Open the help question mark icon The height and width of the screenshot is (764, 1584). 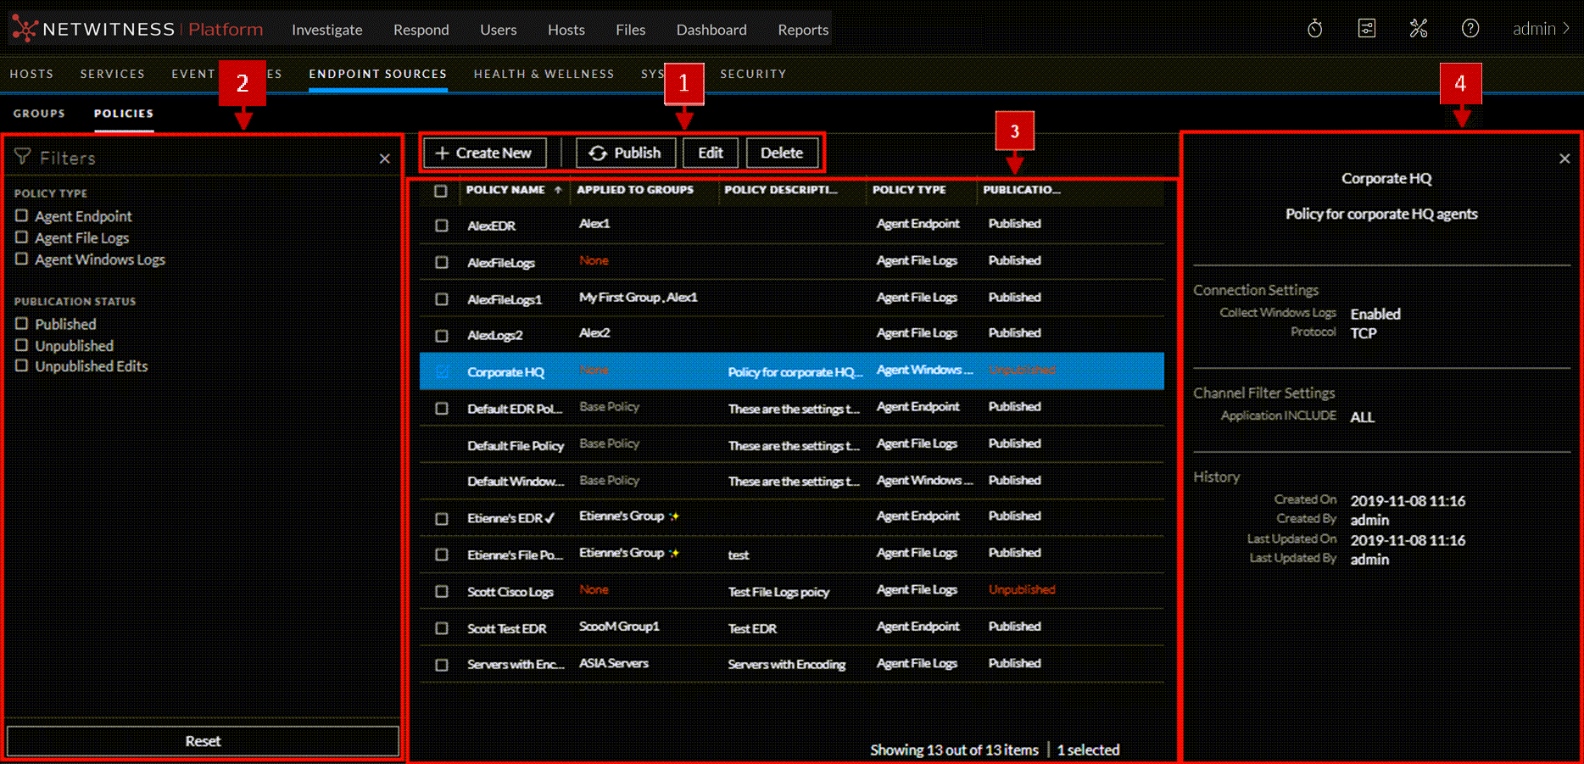pyautogui.click(x=1470, y=29)
